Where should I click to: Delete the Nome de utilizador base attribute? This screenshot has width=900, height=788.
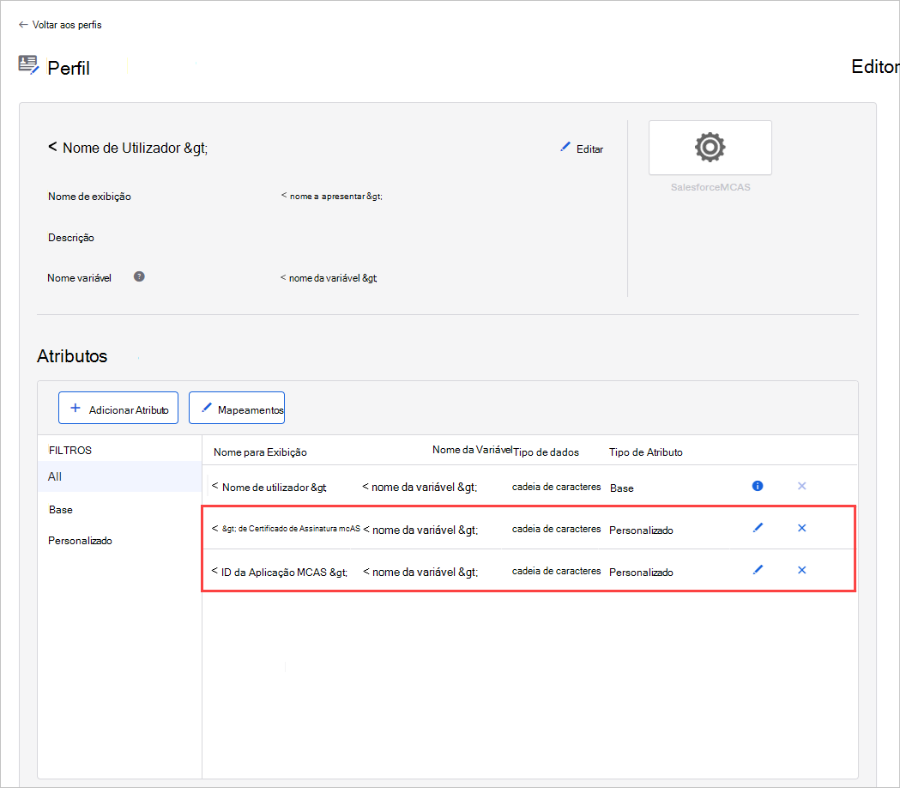point(802,486)
